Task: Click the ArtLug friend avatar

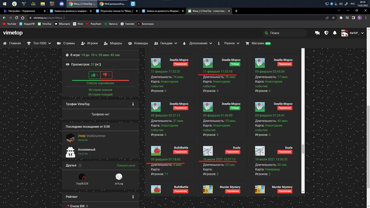Action: point(119,177)
